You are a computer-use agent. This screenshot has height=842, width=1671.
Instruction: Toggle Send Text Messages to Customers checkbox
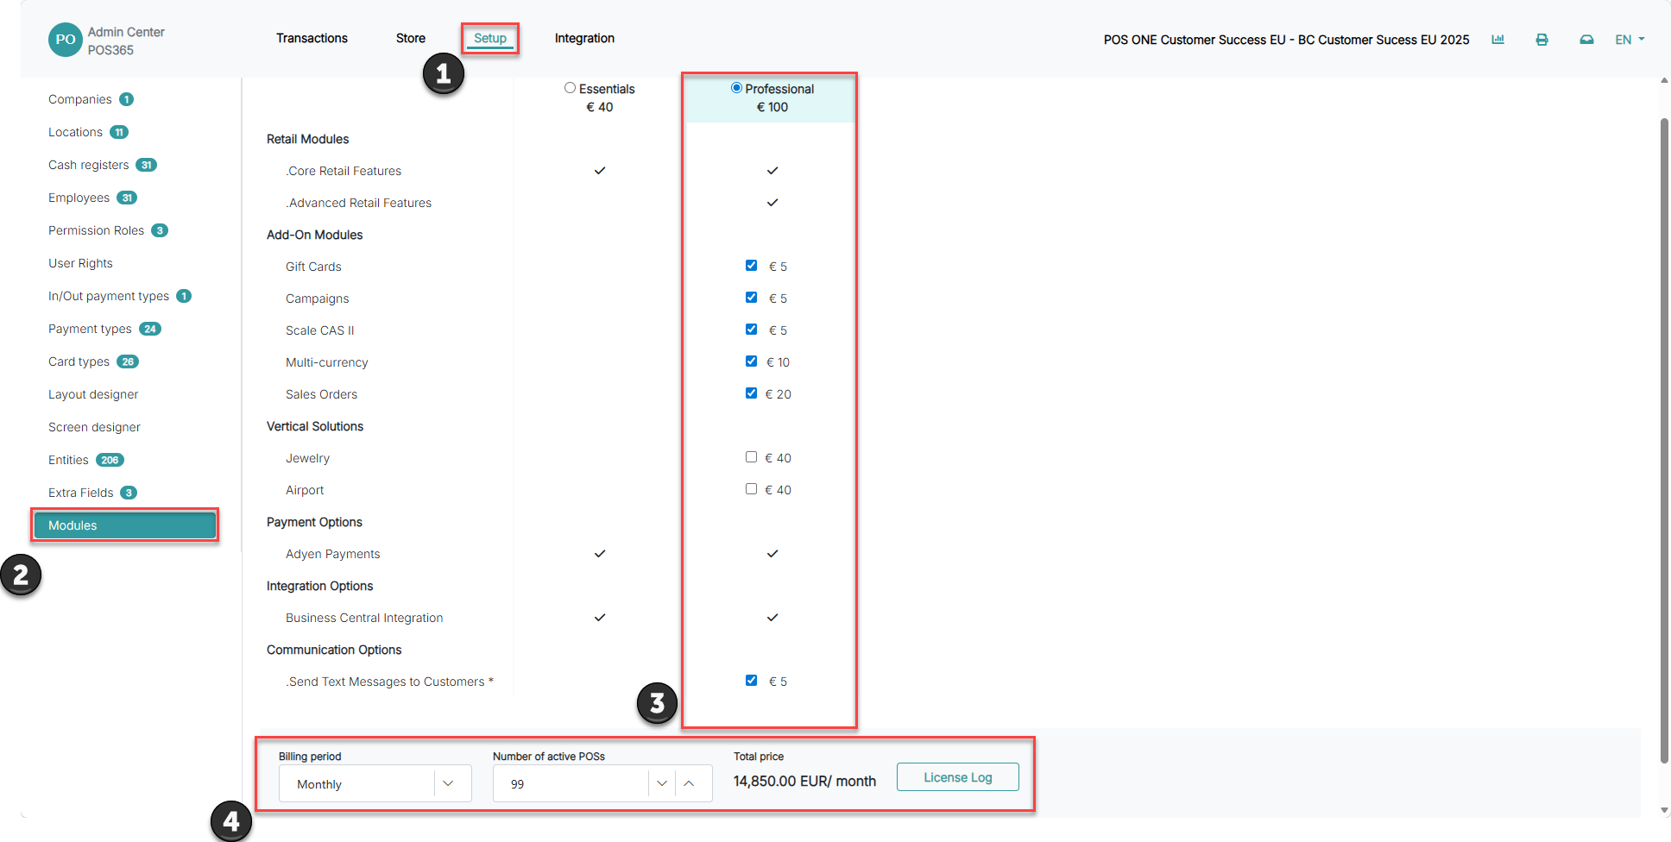(x=751, y=681)
